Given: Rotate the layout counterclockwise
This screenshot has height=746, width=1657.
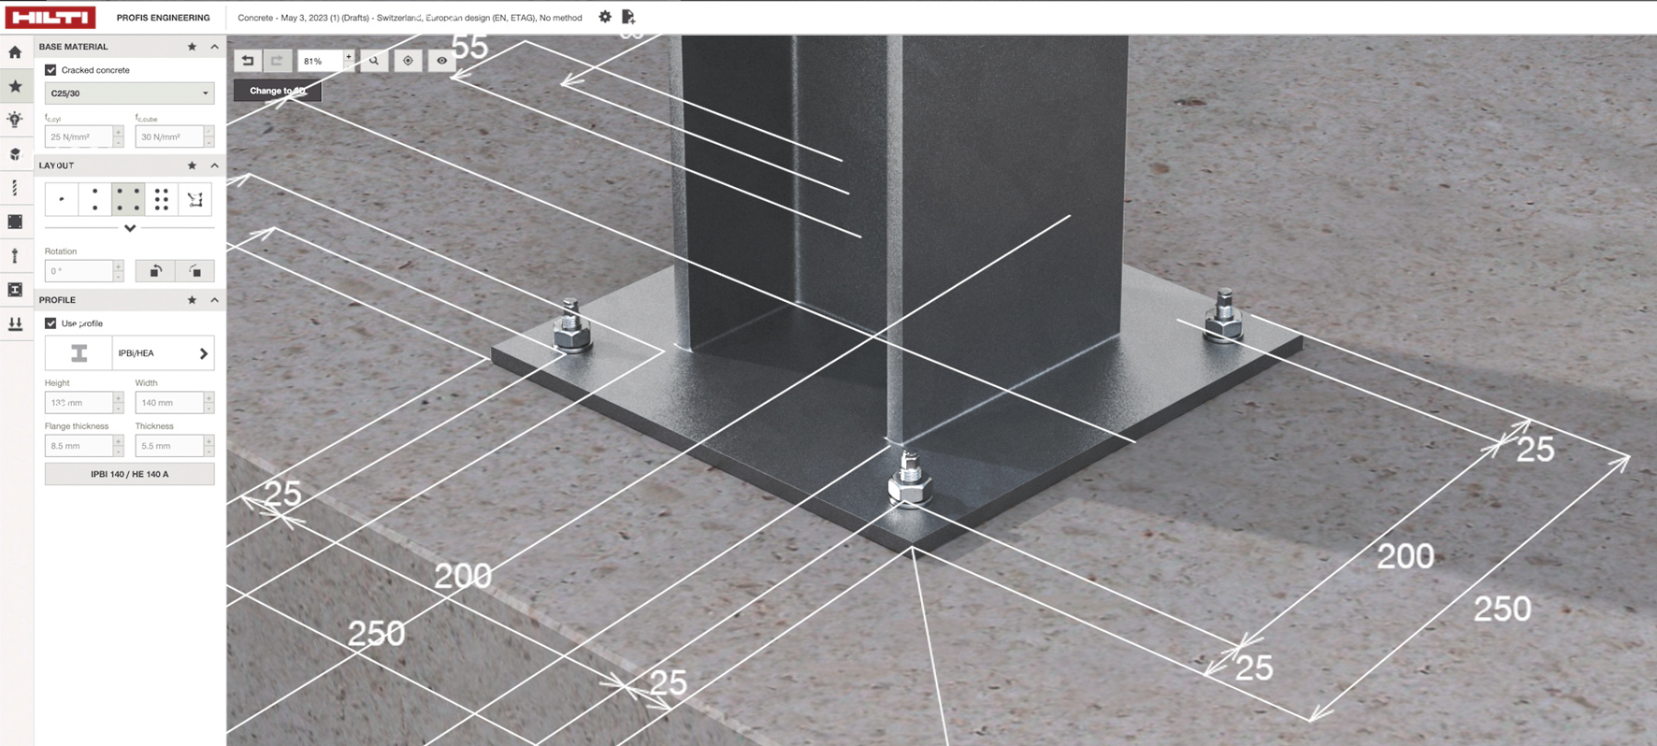Looking at the screenshot, I should click(155, 271).
